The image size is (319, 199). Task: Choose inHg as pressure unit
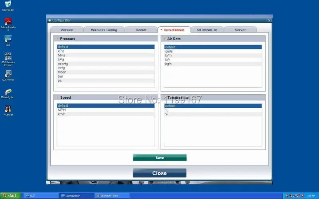pos(106,68)
